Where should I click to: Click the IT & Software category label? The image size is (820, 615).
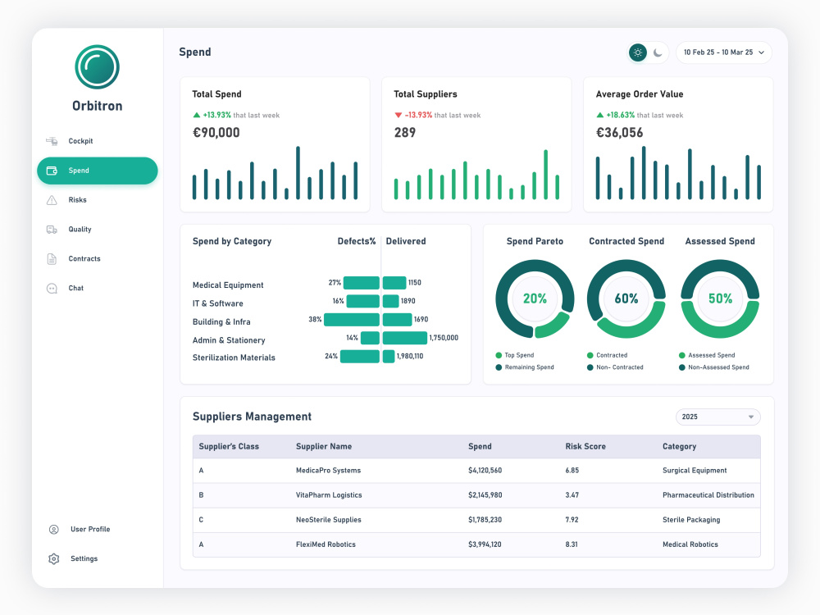217,303
